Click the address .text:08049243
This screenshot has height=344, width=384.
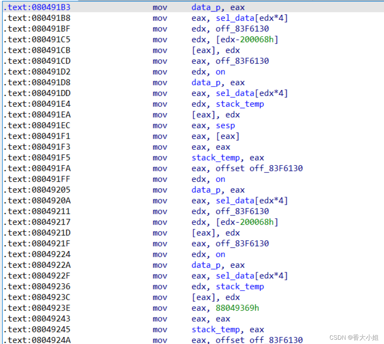click(x=37, y=319)
